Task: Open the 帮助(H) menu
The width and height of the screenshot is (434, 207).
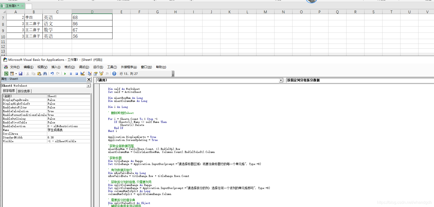Action: (x=161, y=67)
